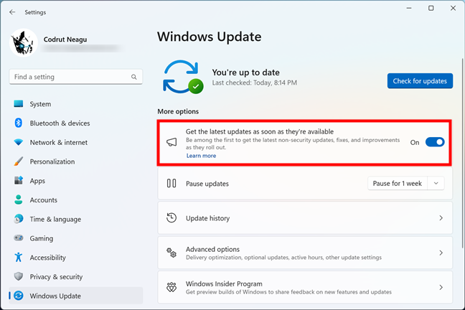Click the 'Windows Update' page title
Viewport: 465px width, 310px height.
(210, 37)
